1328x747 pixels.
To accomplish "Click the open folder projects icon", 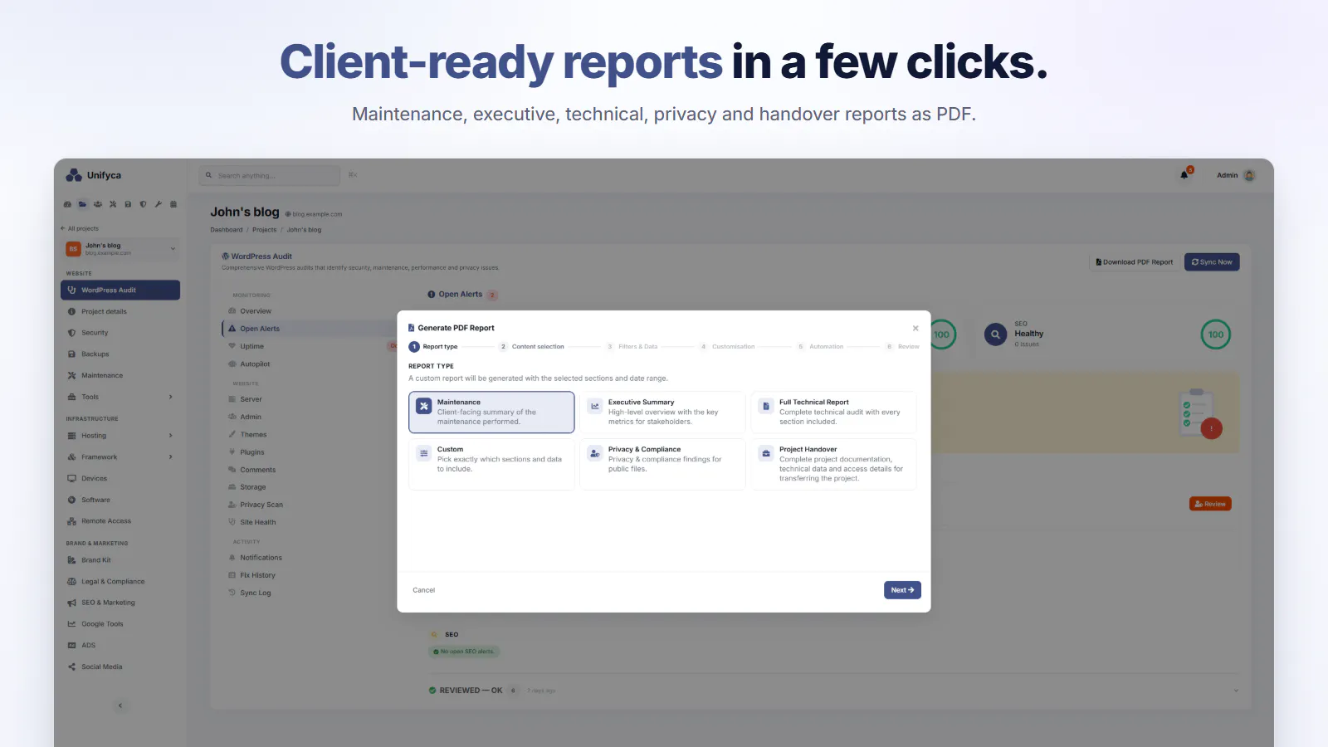I will (x=82, y=204).
